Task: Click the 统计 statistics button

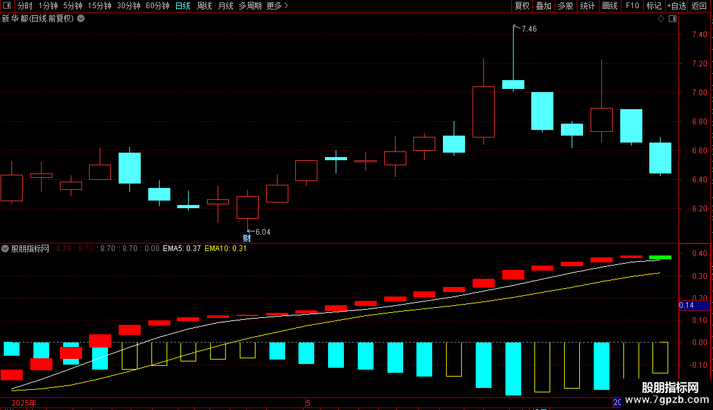Action: [x=587, y=6]
